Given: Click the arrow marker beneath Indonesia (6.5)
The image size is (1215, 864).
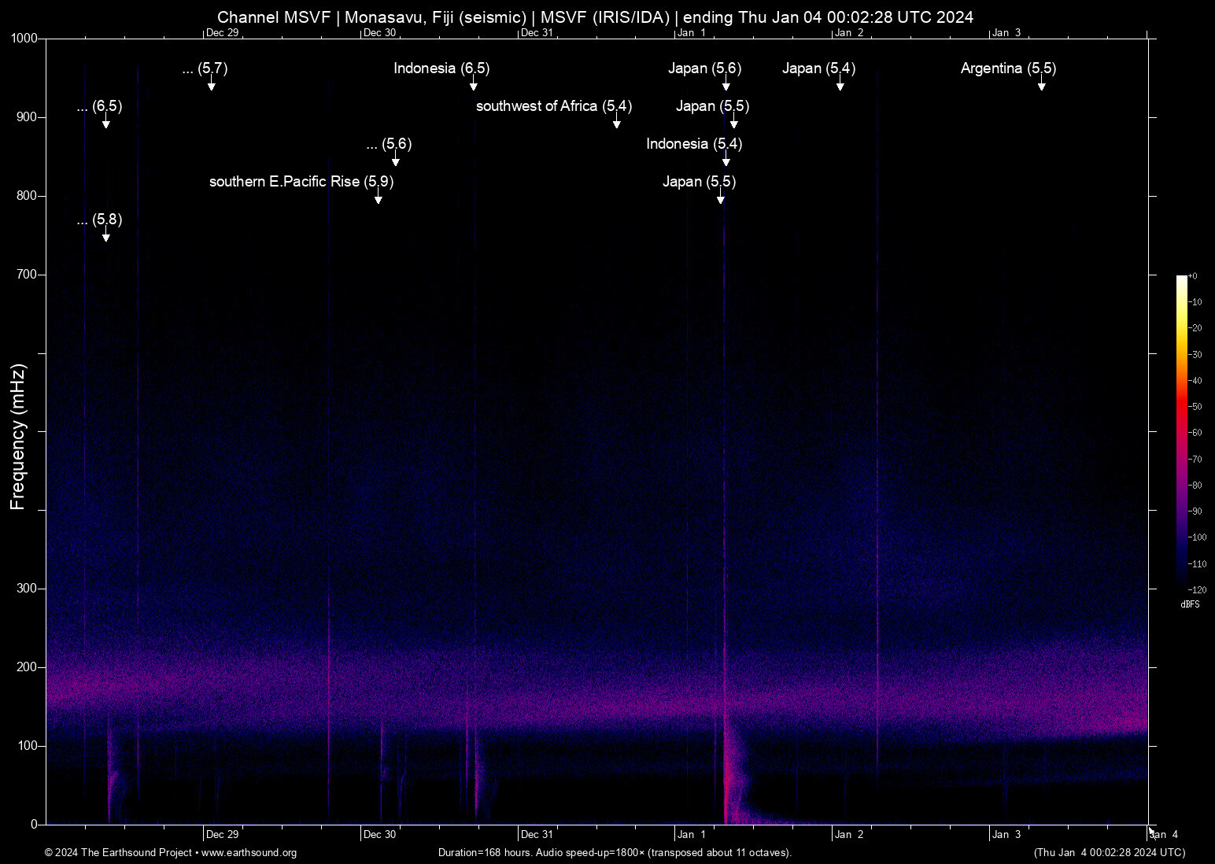Looking at the screenshot, I should pyautogui.click(x=474, y=86).
